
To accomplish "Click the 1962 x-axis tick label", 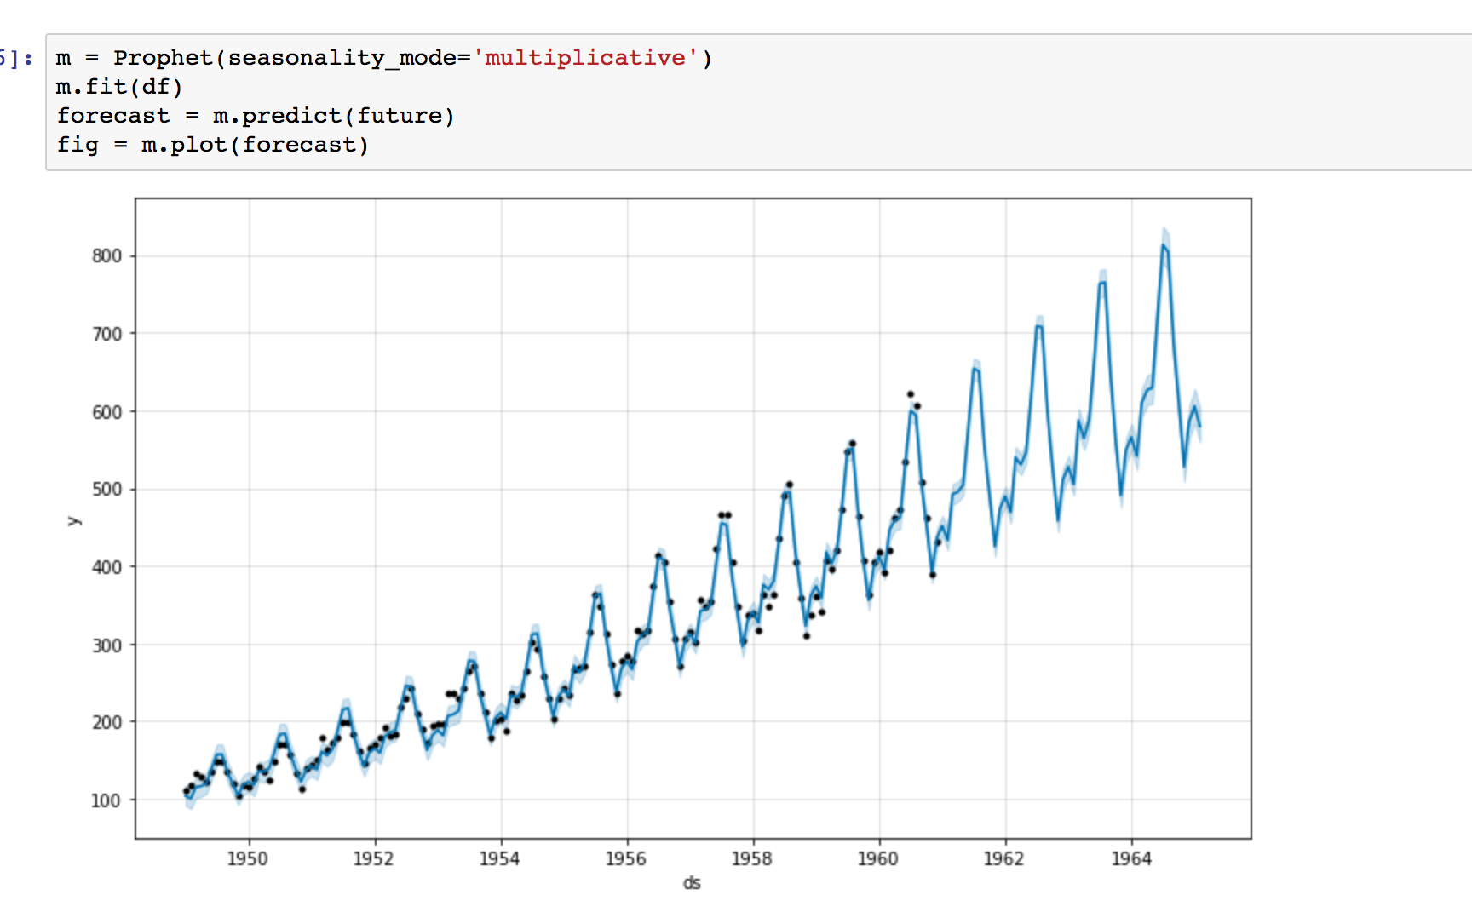I will tap(1004, 858).
